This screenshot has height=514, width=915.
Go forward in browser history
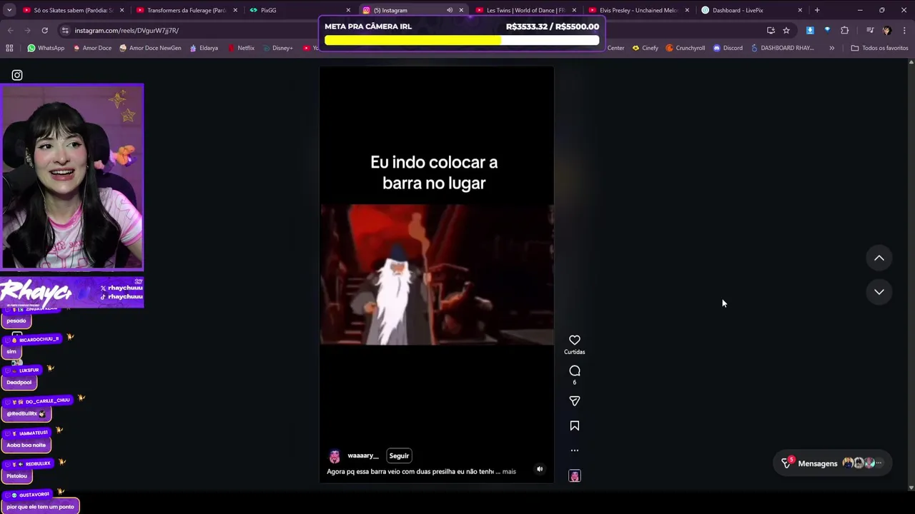pyautogui.click(x=27, y=30)
